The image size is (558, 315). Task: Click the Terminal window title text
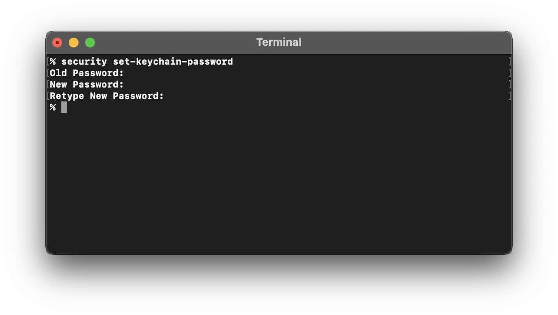click(x=279, y=42)
